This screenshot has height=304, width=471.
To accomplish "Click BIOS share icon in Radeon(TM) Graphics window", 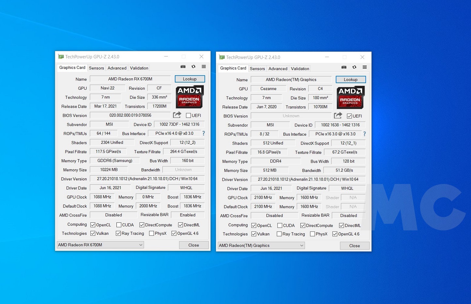I will click(338, 115).
